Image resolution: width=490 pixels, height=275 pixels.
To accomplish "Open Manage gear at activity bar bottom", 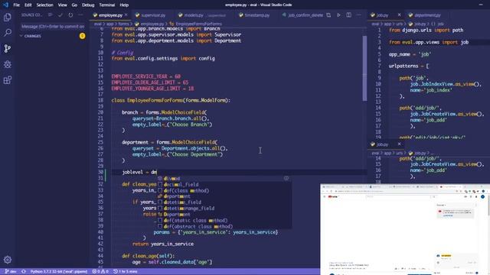I will point(8,260).
